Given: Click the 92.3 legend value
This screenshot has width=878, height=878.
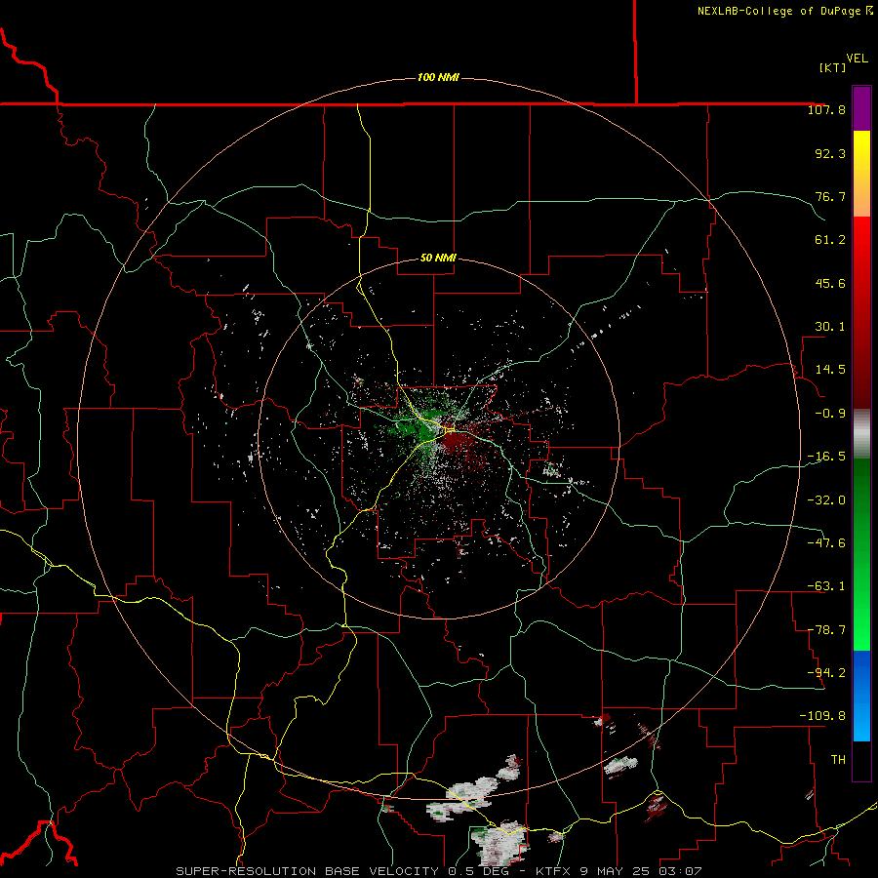Looking at the screenshot, I should (x=830, y=153).
